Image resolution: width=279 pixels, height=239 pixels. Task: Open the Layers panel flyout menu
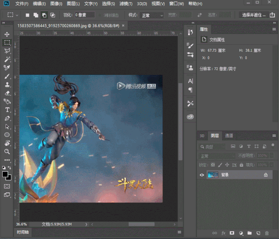click(274, 136)
